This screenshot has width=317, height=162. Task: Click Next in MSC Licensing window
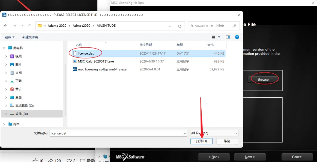[250, 157]
